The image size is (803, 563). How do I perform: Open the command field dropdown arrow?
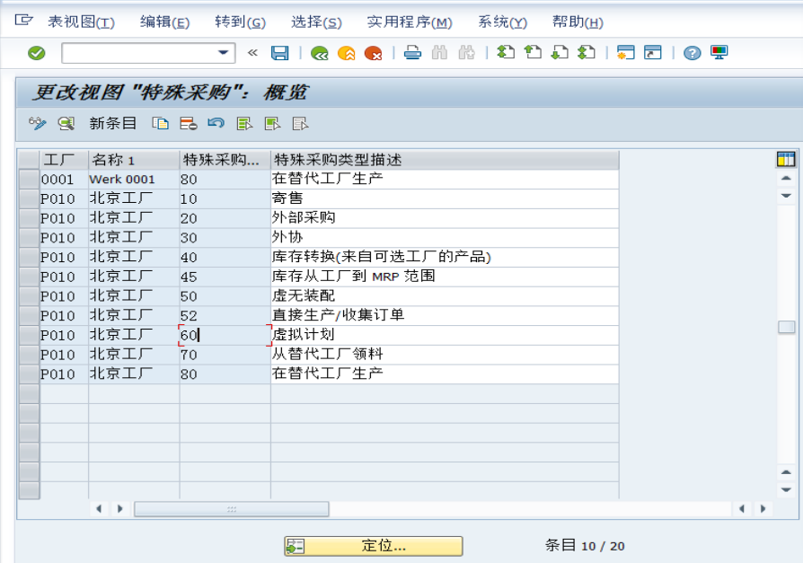(224, 53)
